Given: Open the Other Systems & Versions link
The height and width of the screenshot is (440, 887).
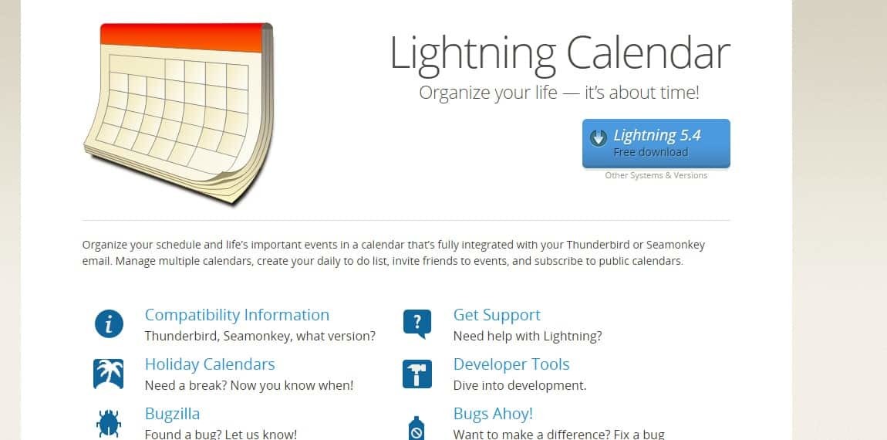Looking at the screenshot, I should (656, 175).
